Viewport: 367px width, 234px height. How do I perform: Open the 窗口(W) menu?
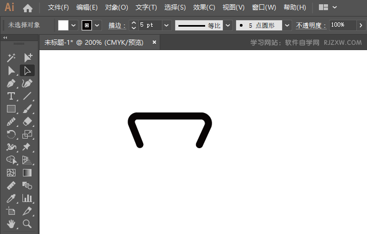point(264,7)
